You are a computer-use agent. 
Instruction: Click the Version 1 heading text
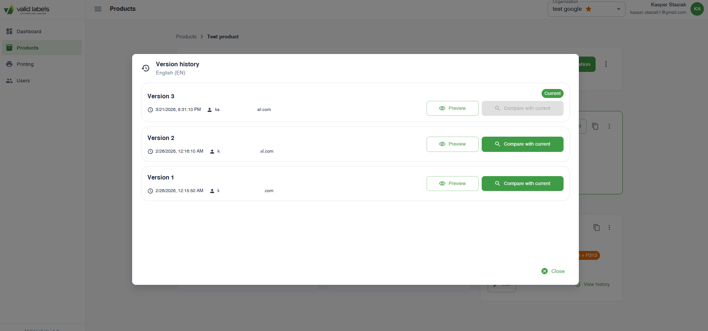(160, 177)
